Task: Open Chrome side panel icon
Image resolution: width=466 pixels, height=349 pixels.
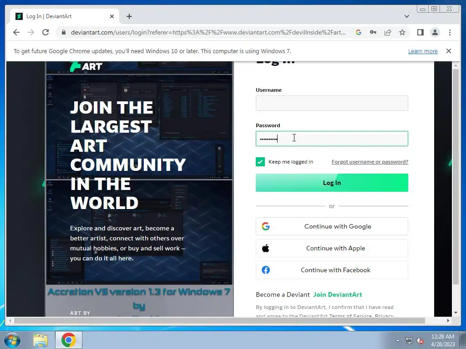Action: 420,32
